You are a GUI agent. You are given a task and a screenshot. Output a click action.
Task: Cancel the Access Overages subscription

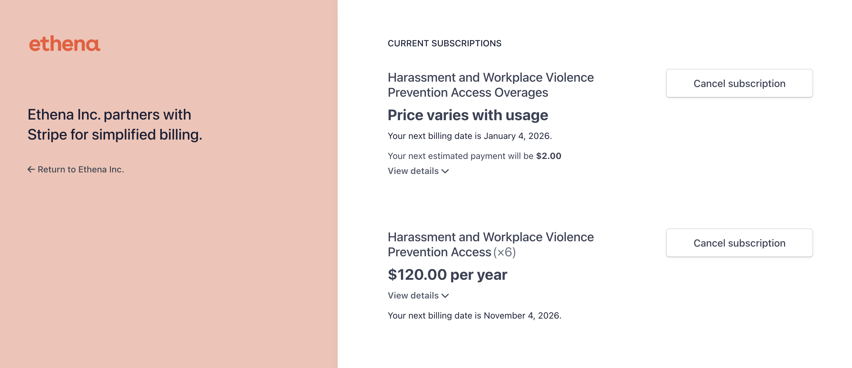pos(739,84)
